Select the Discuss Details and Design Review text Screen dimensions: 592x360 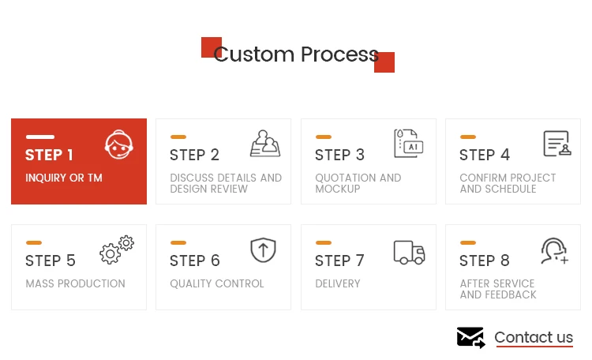[x=226, y=183]
